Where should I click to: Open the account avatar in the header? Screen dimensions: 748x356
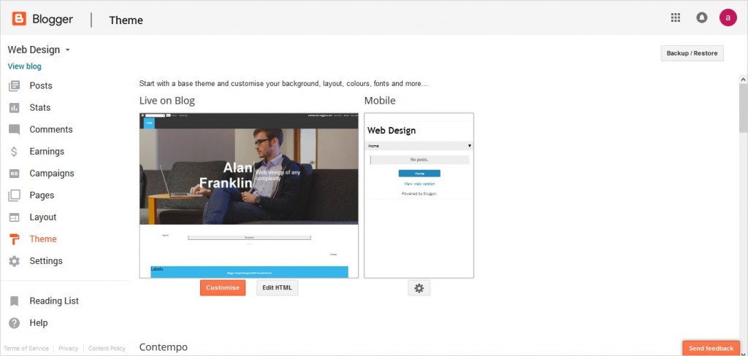click(728, 18)
